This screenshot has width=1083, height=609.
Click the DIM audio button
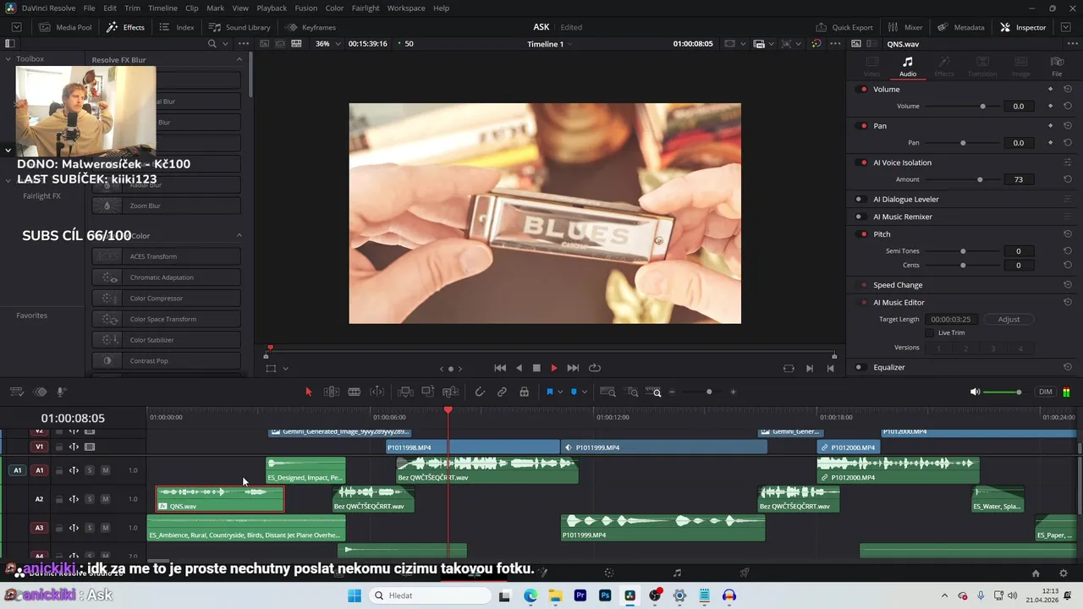(x=1046, y=392)
